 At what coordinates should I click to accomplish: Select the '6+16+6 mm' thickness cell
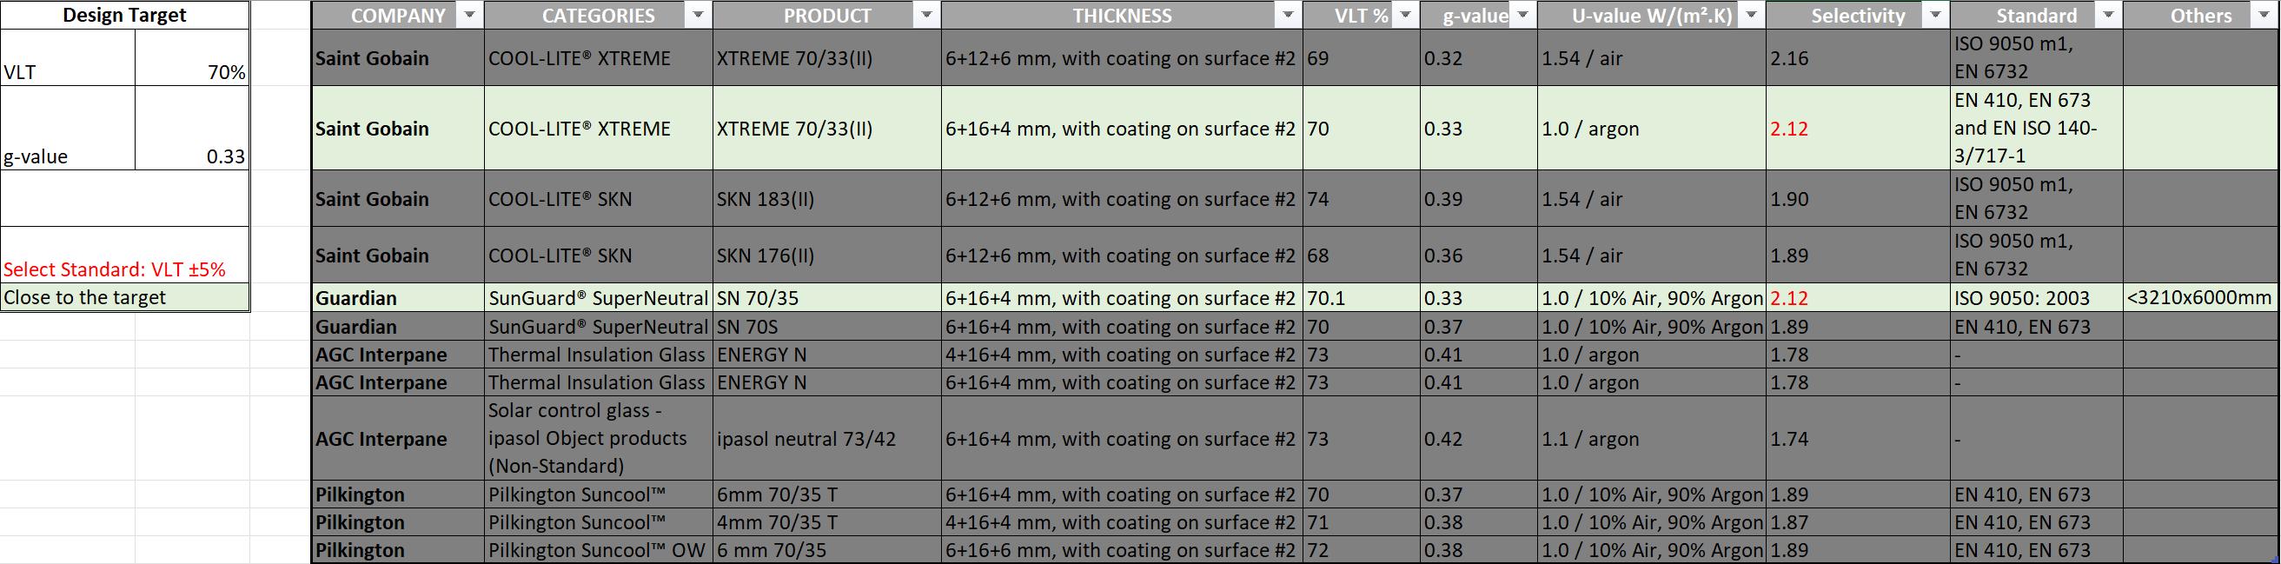1122,550
